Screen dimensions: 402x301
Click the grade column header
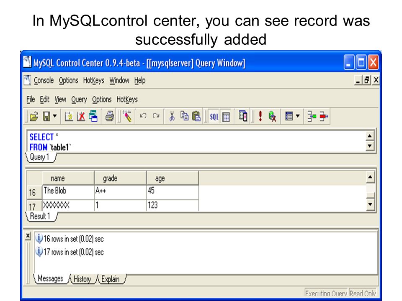tap(121, 178)
